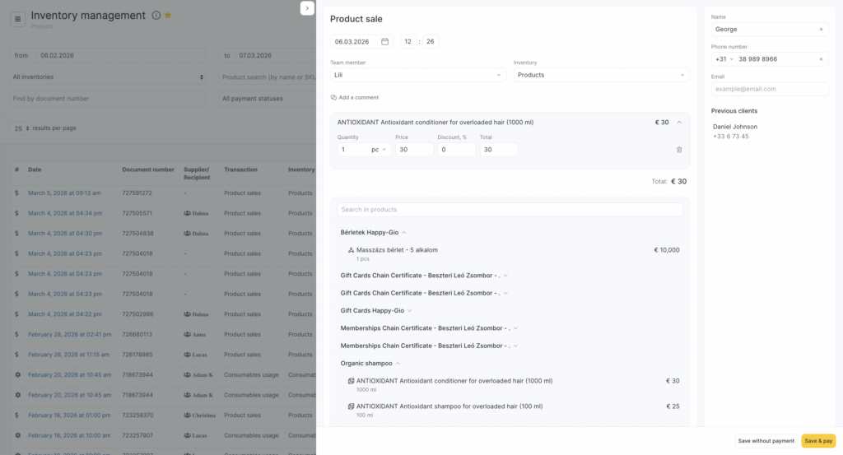Collapse the Organic shampoo category
The height and width of the screenshot is (455, 843).
tap(396, 363)
